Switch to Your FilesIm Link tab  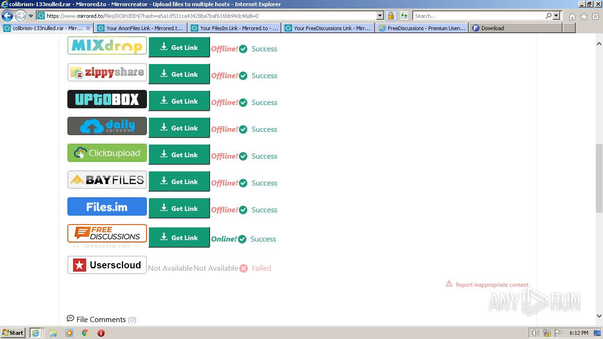pos(235,28)
